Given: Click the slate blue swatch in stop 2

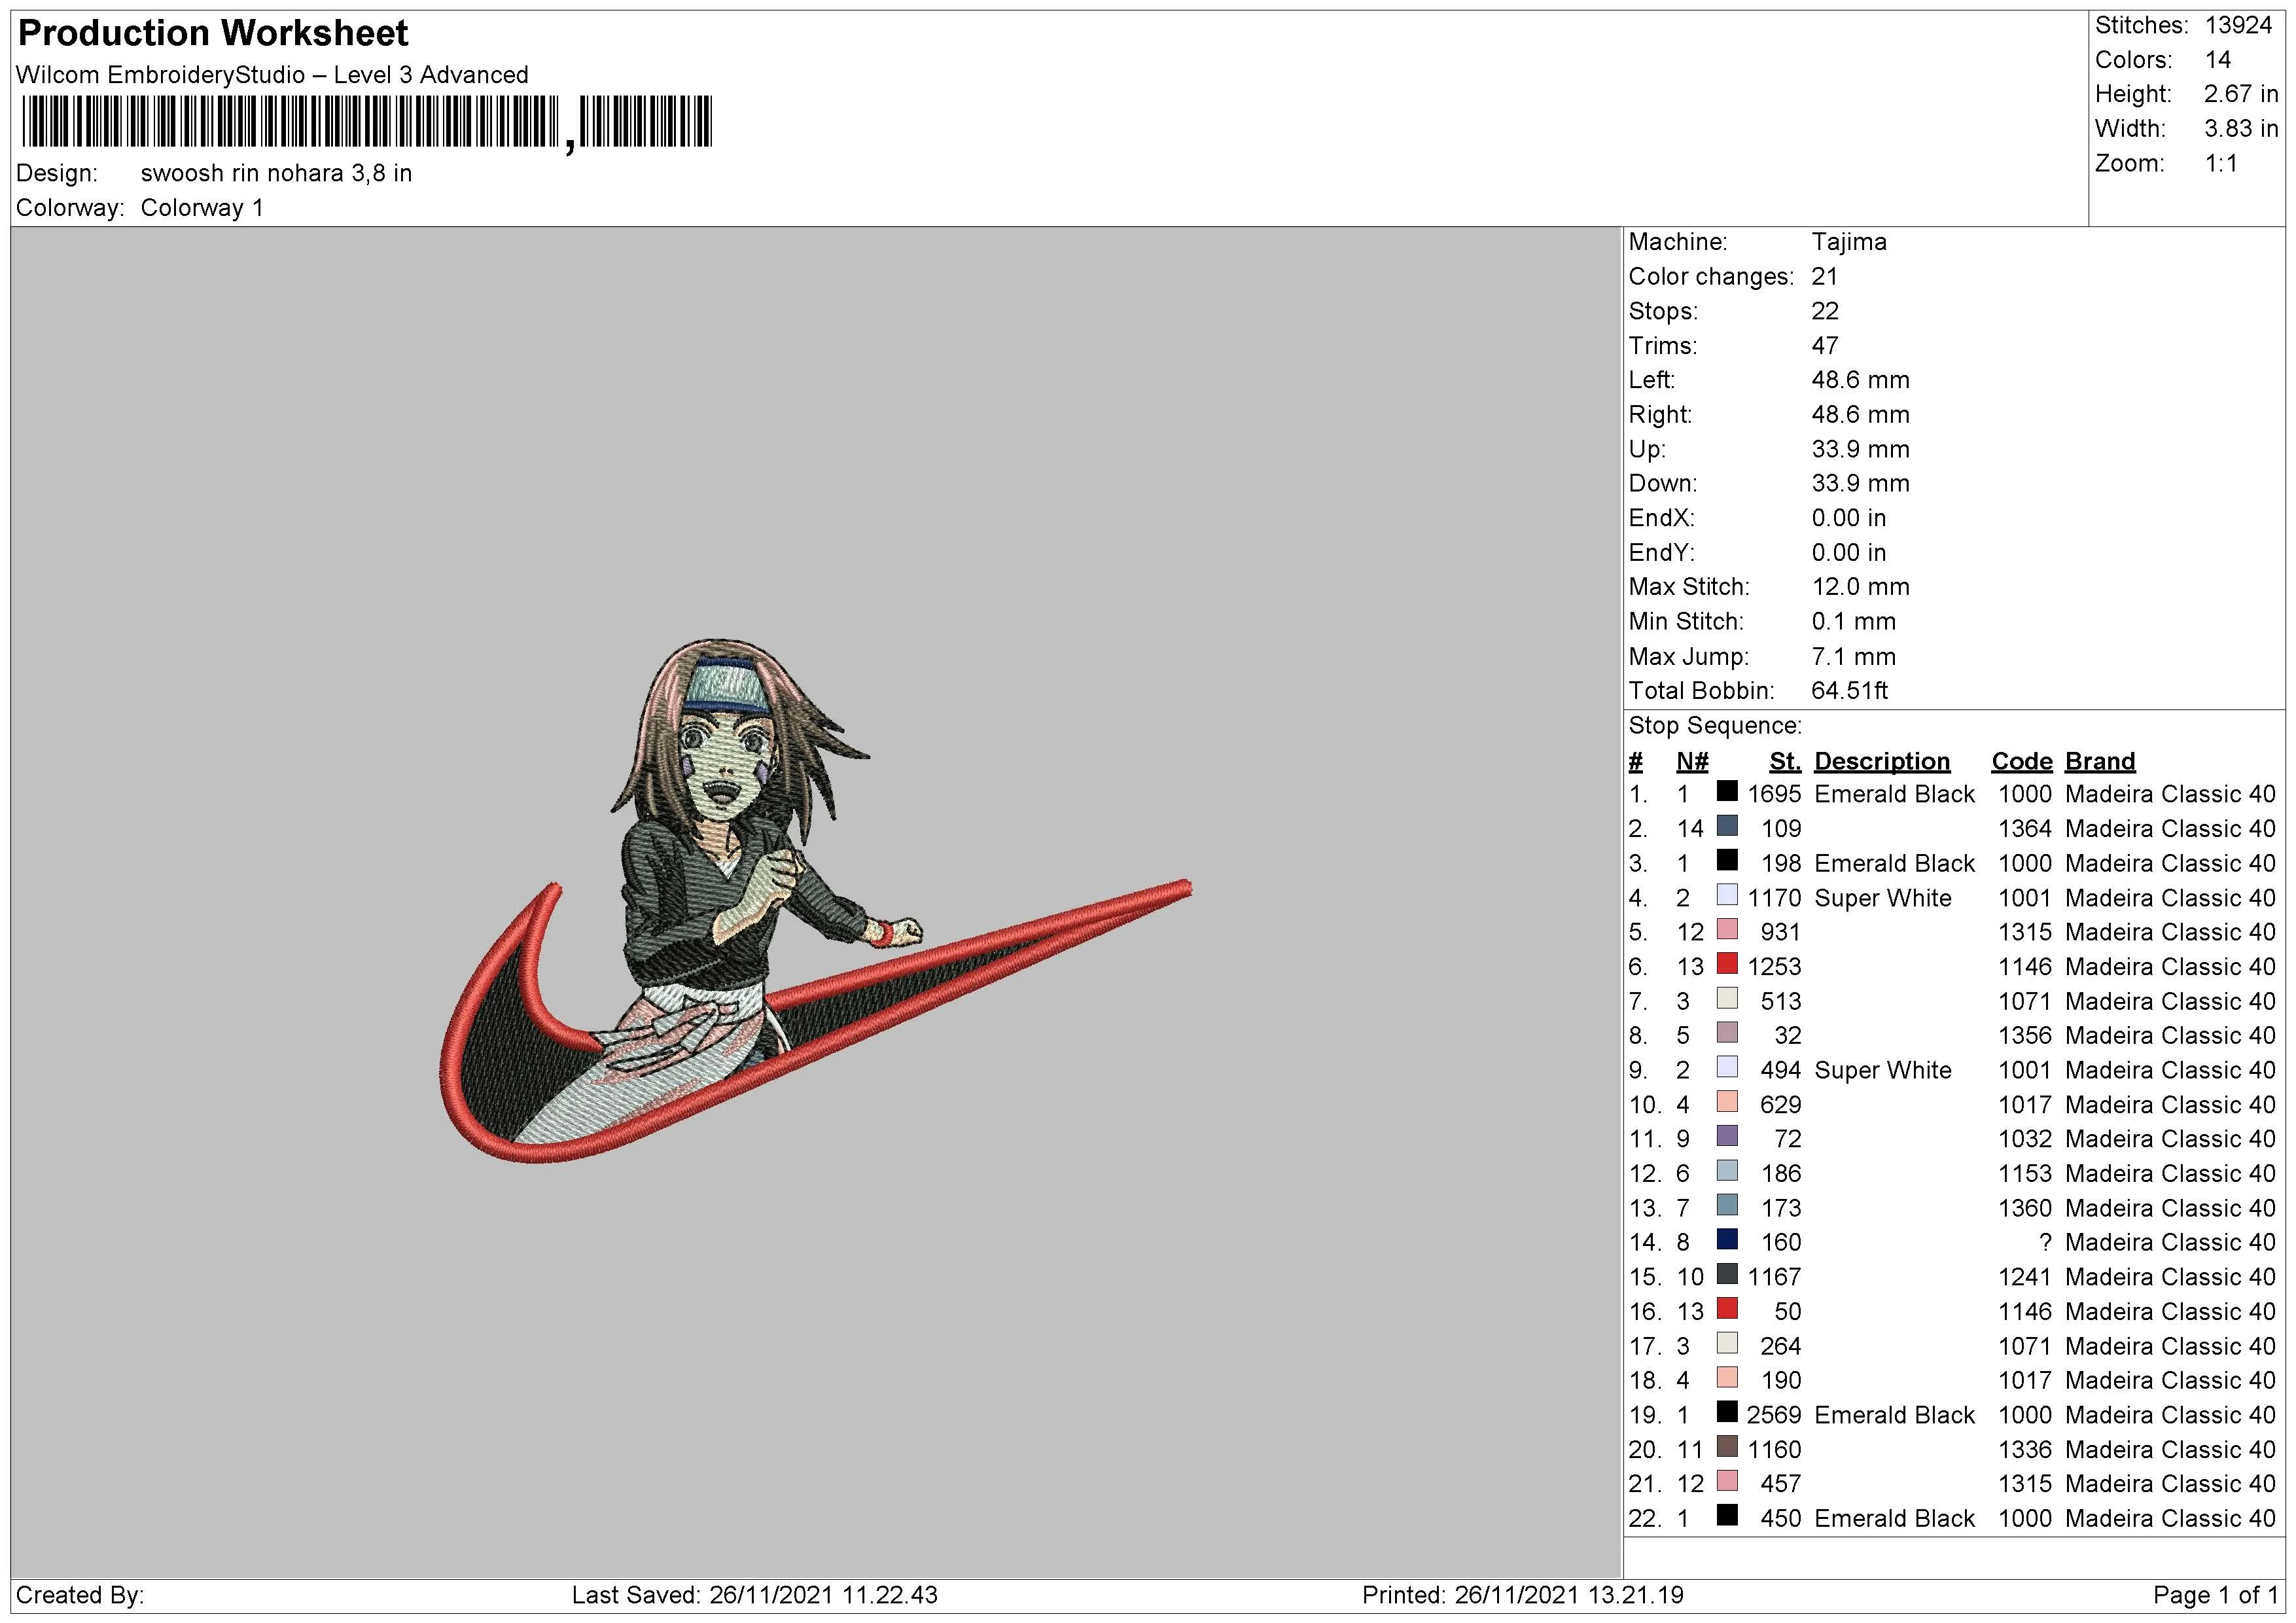Looking at the screenshot, I should 1727,826.
